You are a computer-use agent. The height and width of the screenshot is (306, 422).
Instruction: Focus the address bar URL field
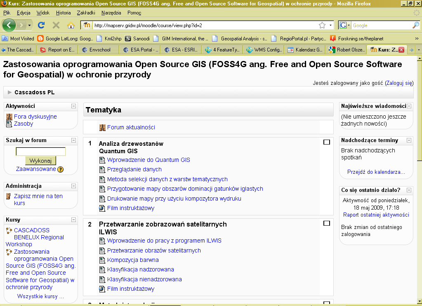tap(205, 25)
